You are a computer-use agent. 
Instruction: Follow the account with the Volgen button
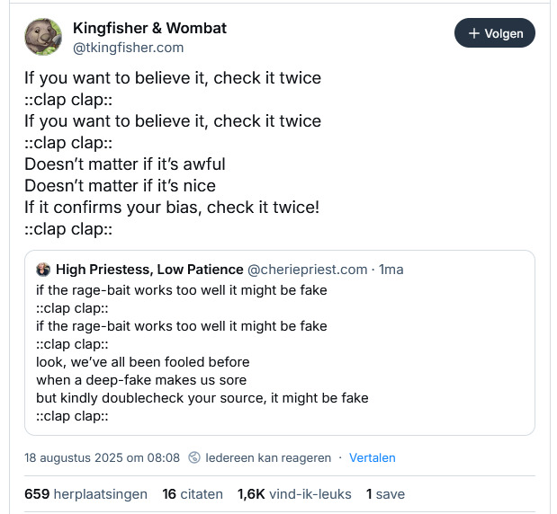(x=495, y=34)
